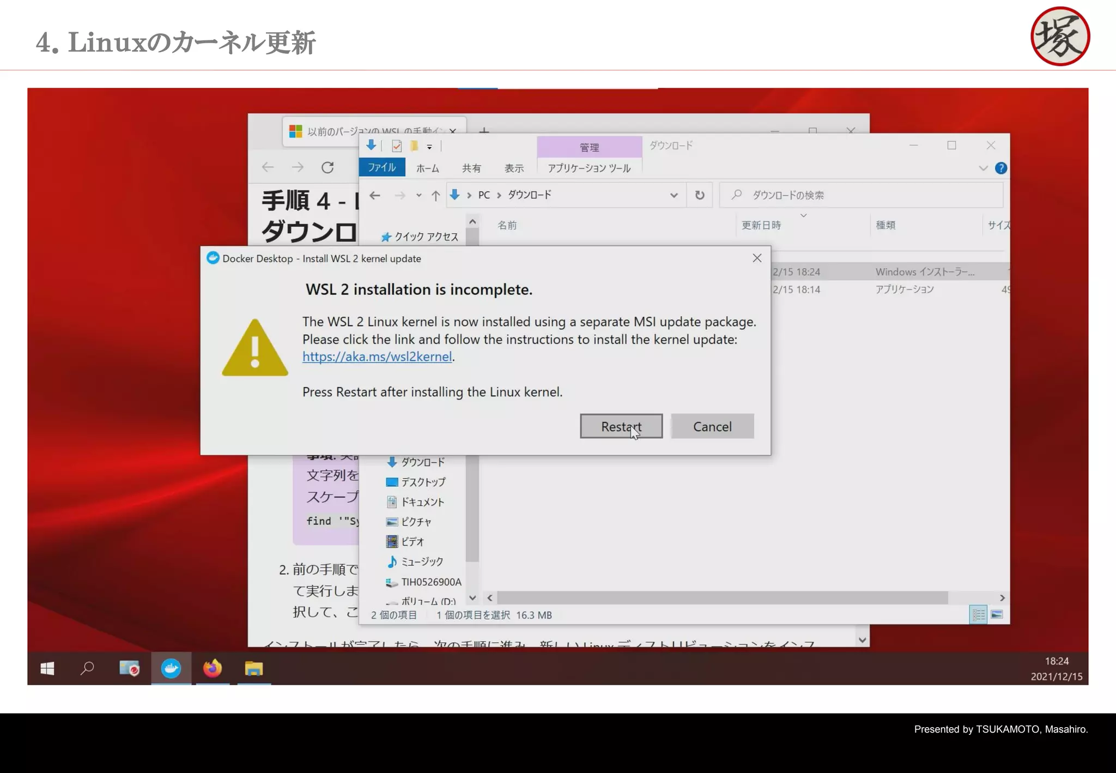The width and height of the screenshot is (1116, 773).
Task: Click the PC breadcrumb in address bar
Action: (484, 195)
